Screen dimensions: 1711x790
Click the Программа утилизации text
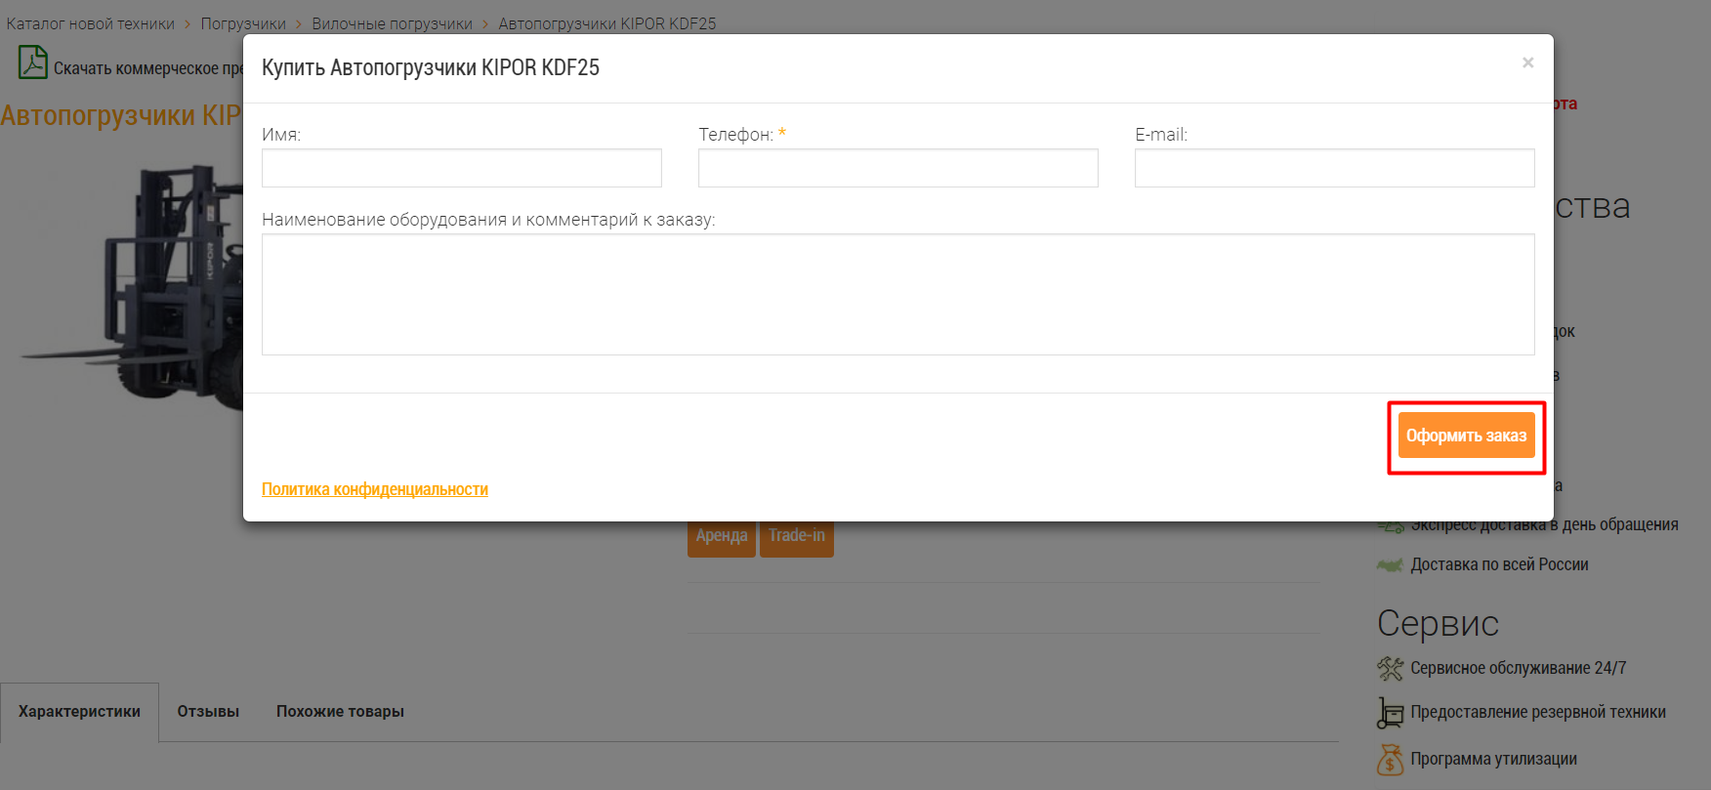click(x=1493, y=759)
